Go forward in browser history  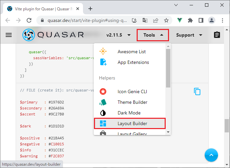(18, 20)
